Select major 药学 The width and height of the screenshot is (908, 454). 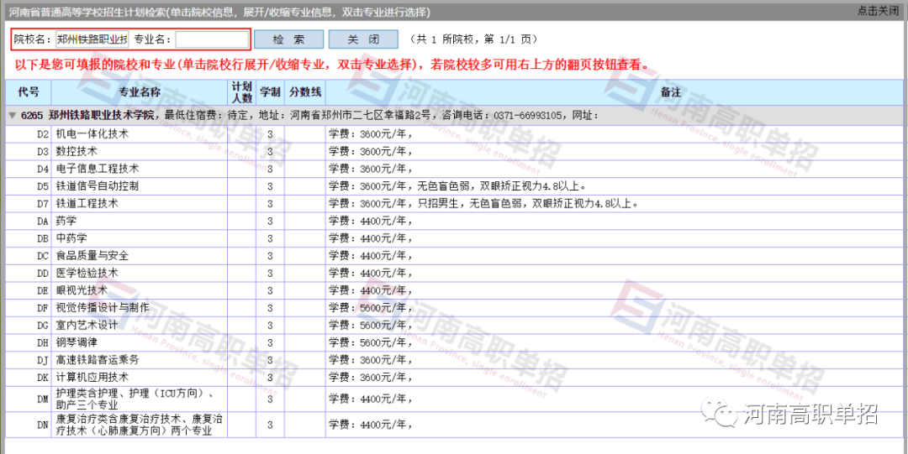[x=66, y=221]
